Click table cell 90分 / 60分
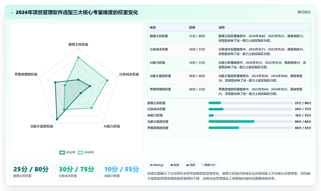 click(x=197, y=76)
